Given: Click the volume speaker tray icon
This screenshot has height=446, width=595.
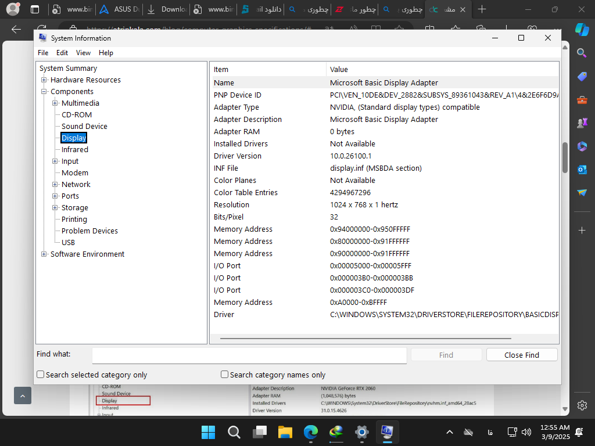Looking at the screenshot, I should click(526, 432).
